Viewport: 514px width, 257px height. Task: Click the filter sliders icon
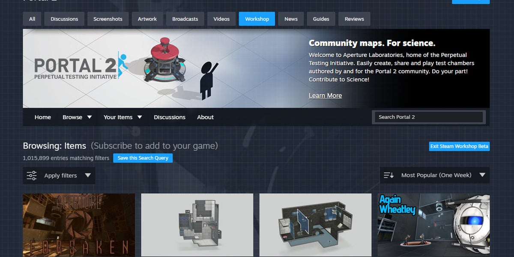coord(32,176)
